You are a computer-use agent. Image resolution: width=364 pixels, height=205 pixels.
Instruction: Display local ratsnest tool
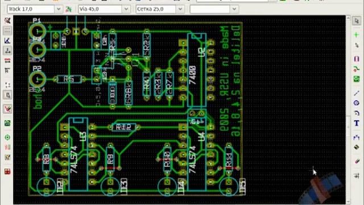(357, 45)
